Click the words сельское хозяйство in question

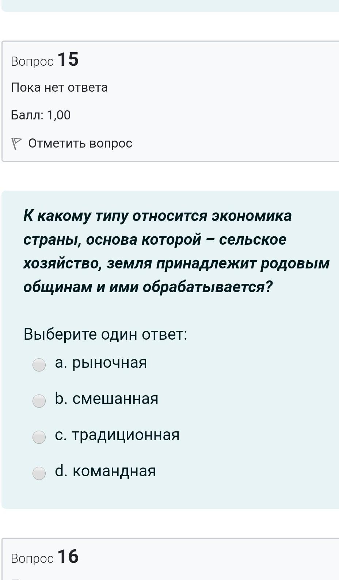tap(252, 240)
